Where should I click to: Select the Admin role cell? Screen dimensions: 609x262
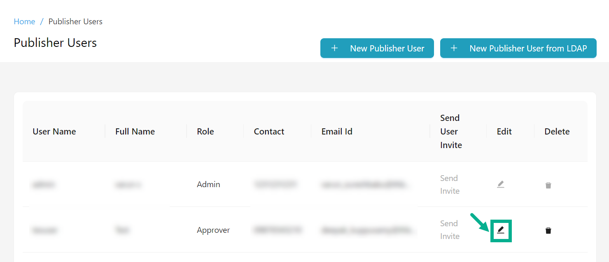click(x=208, y=185)
